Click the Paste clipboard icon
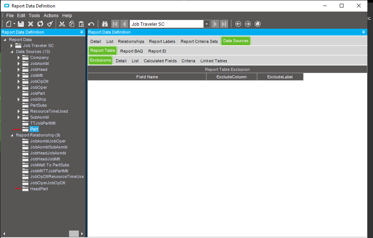The width and height of the screenshot is (373, 238). point(81,24)
